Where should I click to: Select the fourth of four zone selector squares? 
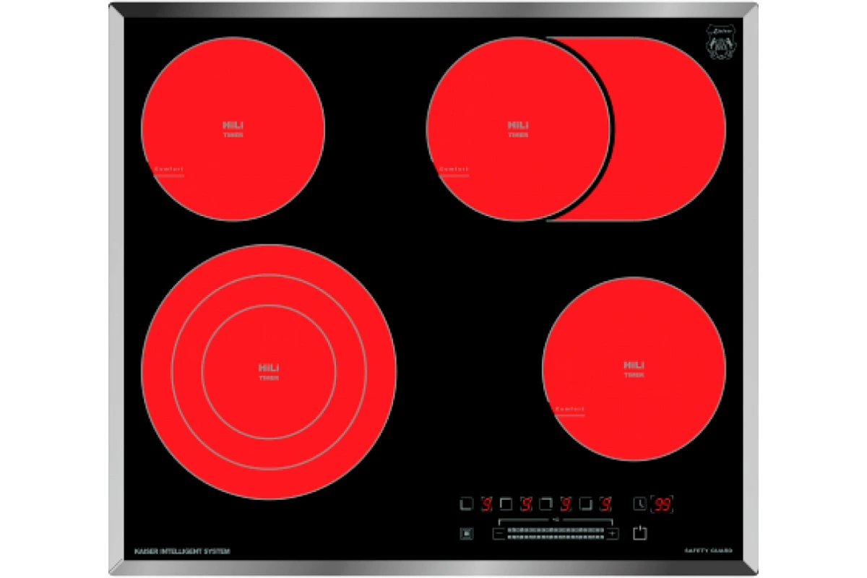(585, 503)
